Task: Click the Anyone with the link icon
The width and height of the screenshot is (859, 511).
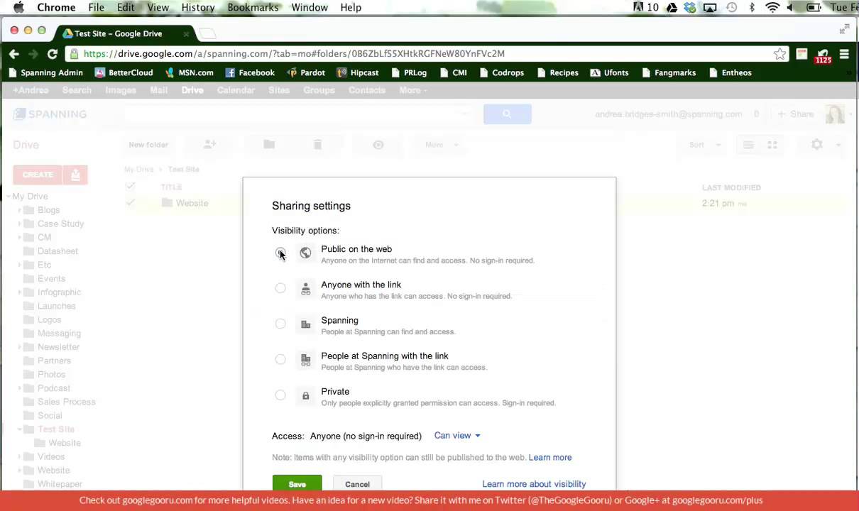Action: point(305,289)
